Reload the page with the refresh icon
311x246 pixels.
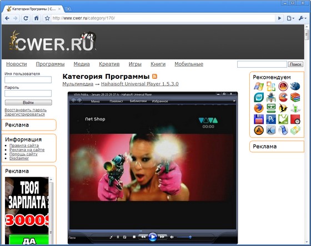[26, 18]
